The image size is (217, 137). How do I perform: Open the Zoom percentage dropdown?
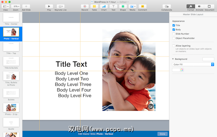pos(16,6)
